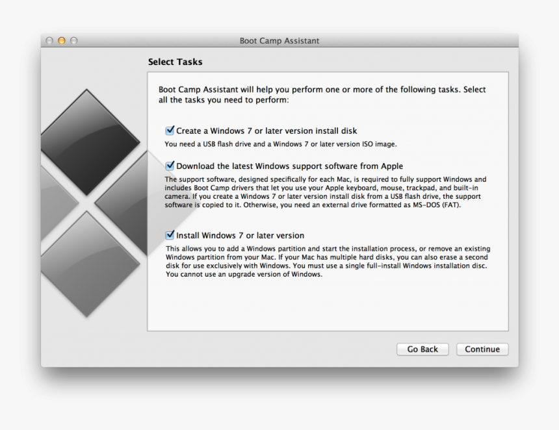Click the Continue button
Screen dimensions: 559x430
tap(482, 349)
